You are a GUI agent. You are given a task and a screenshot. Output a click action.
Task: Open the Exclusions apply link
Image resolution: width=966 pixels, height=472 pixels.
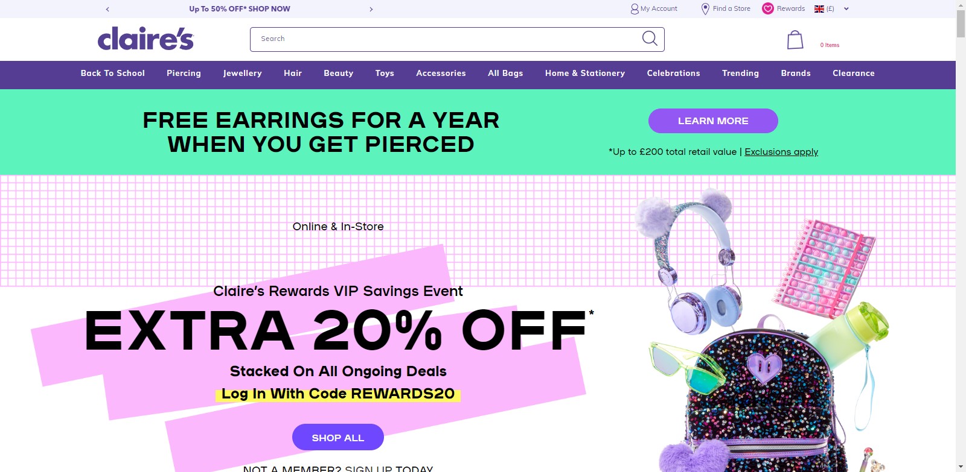[781, 152]
